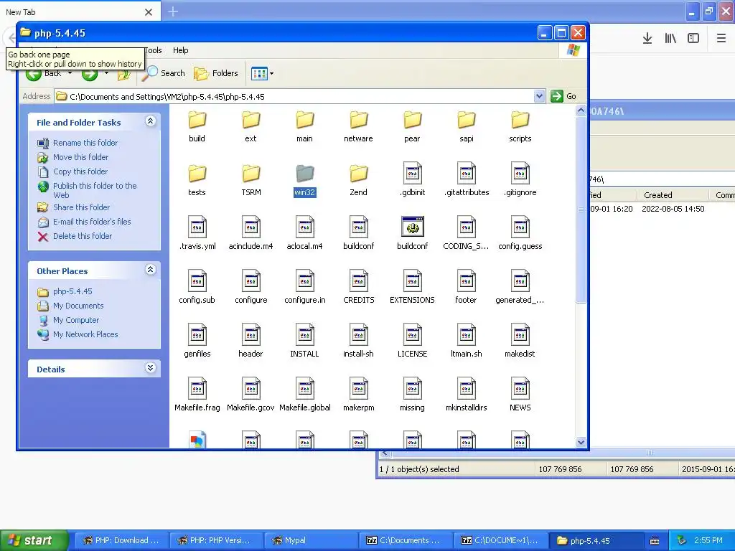This screenshot has width=735, height=551.
Task: Open the browser downloads icon
Action: (x=647, y=39)
